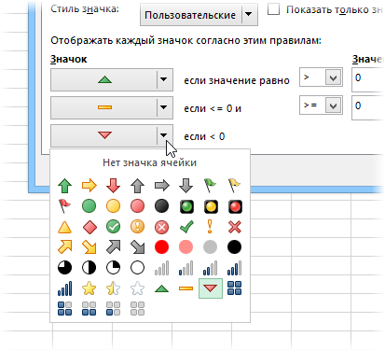Pick the half gold star icon
Viewport: 385px width, 351px height.
click(113, 288)
